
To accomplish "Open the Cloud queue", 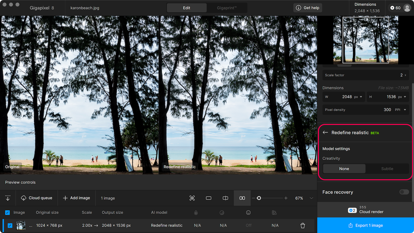I will (37, 198).
